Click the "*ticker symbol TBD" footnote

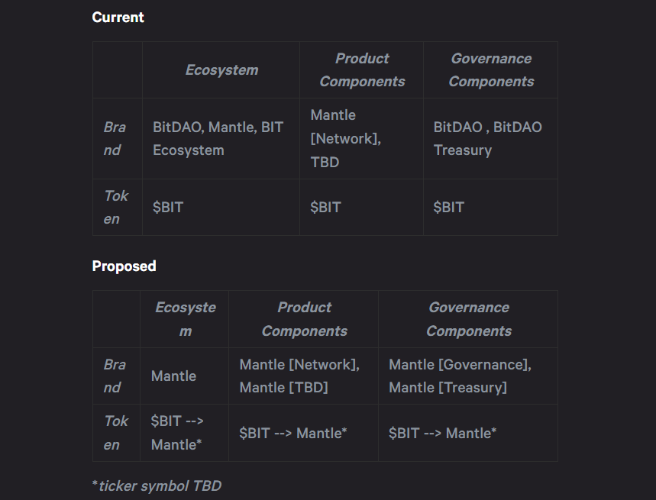click(x=157, y=485)
